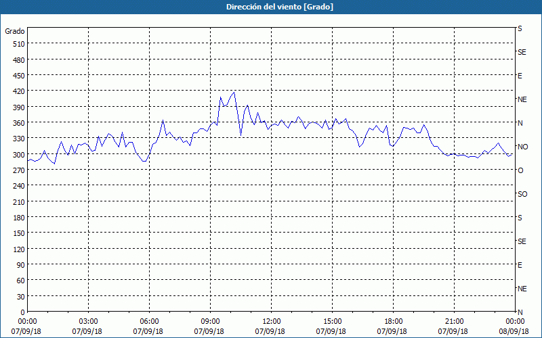Click the "N" compass label level with 360
The width and height of the screenshot is (542, 338).
520,123
